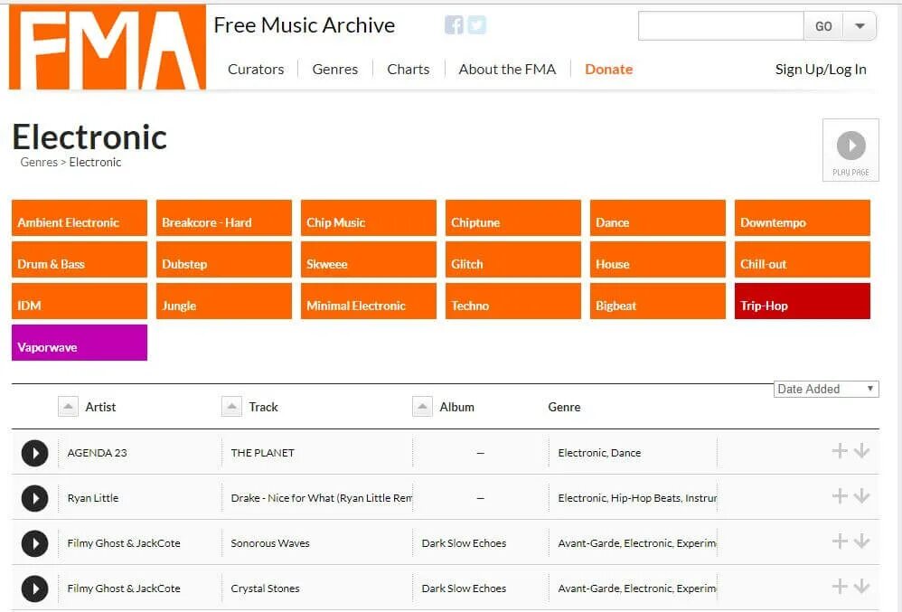Click the Genre column header

(x=564, y=407)
